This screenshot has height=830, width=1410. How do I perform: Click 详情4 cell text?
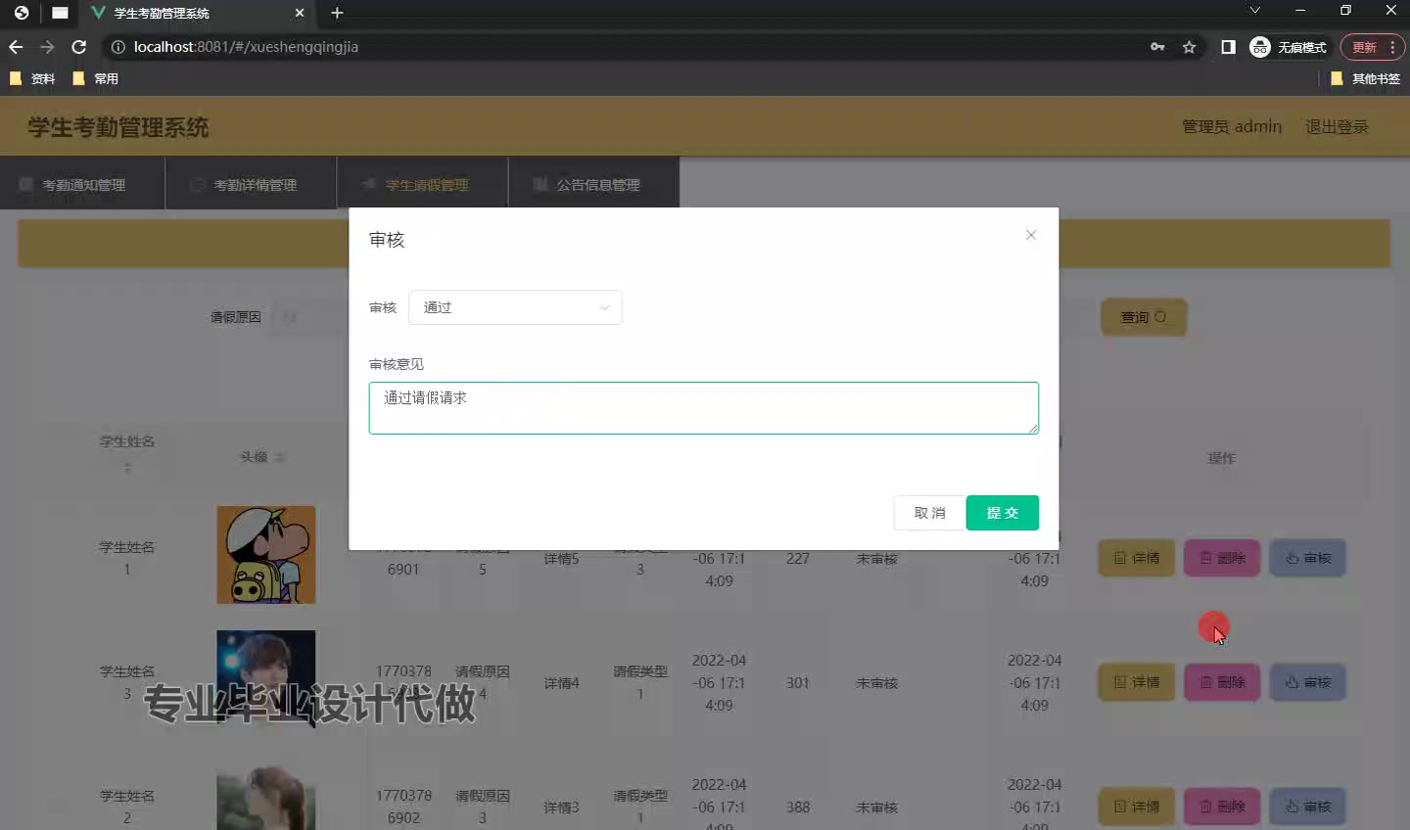561,683
